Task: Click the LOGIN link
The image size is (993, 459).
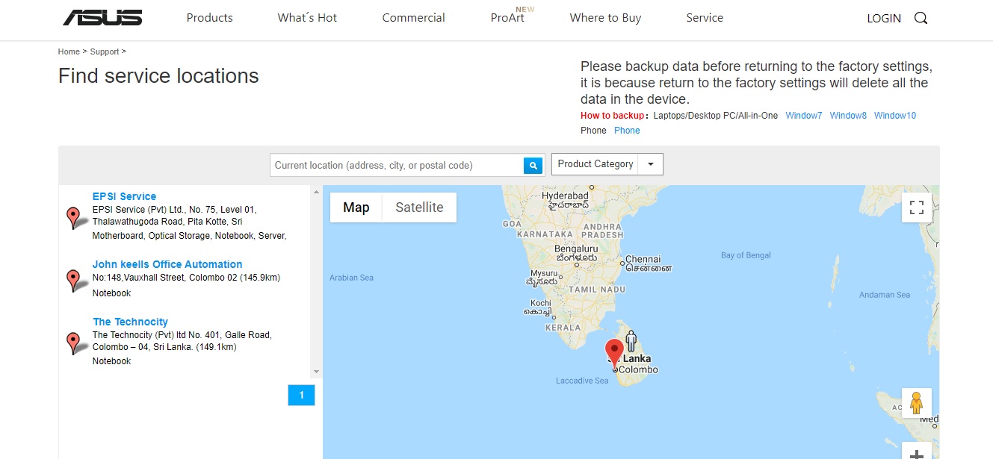Action: coord(884,19)
